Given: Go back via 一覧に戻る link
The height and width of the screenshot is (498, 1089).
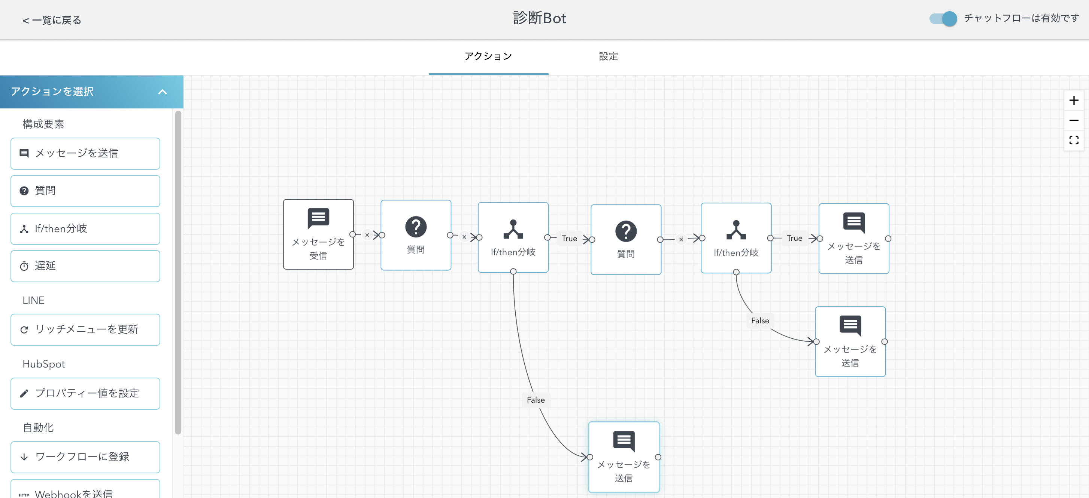Looking at the screenshot, I should click(51, 20).
